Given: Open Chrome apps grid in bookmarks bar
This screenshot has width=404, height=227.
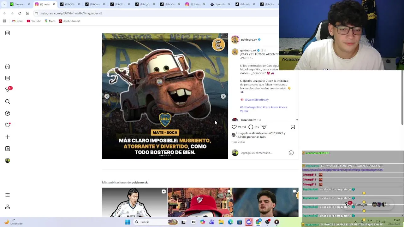Looking at the screenshot, I should (x=4, y=21).
